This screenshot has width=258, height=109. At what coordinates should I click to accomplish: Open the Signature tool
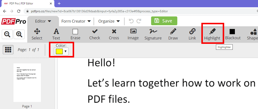tap(153, 34)
